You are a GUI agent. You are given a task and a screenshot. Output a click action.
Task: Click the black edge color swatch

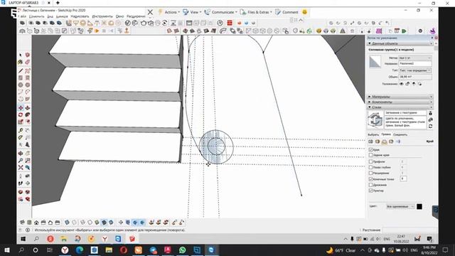point(419,206)
